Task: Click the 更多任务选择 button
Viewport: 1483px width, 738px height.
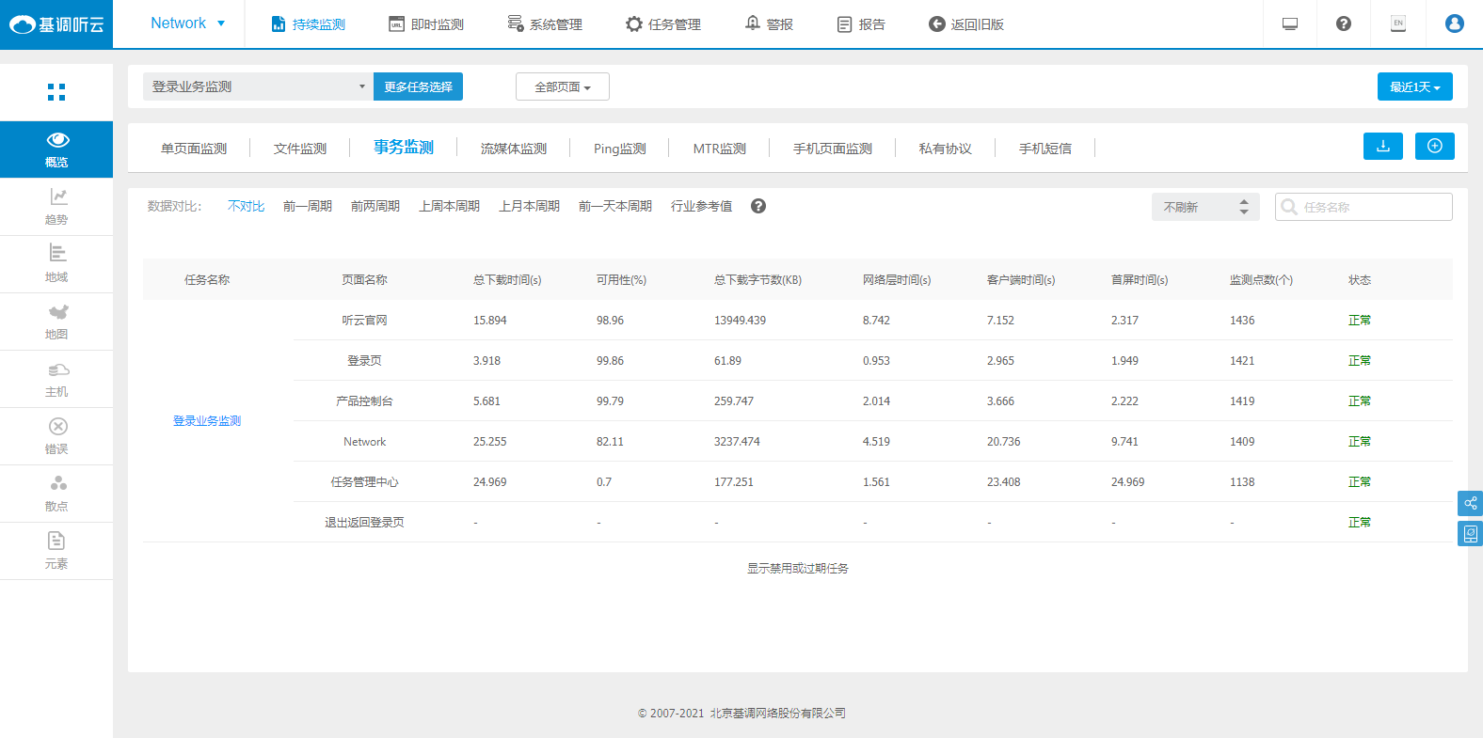Action: tap(418, 86)
